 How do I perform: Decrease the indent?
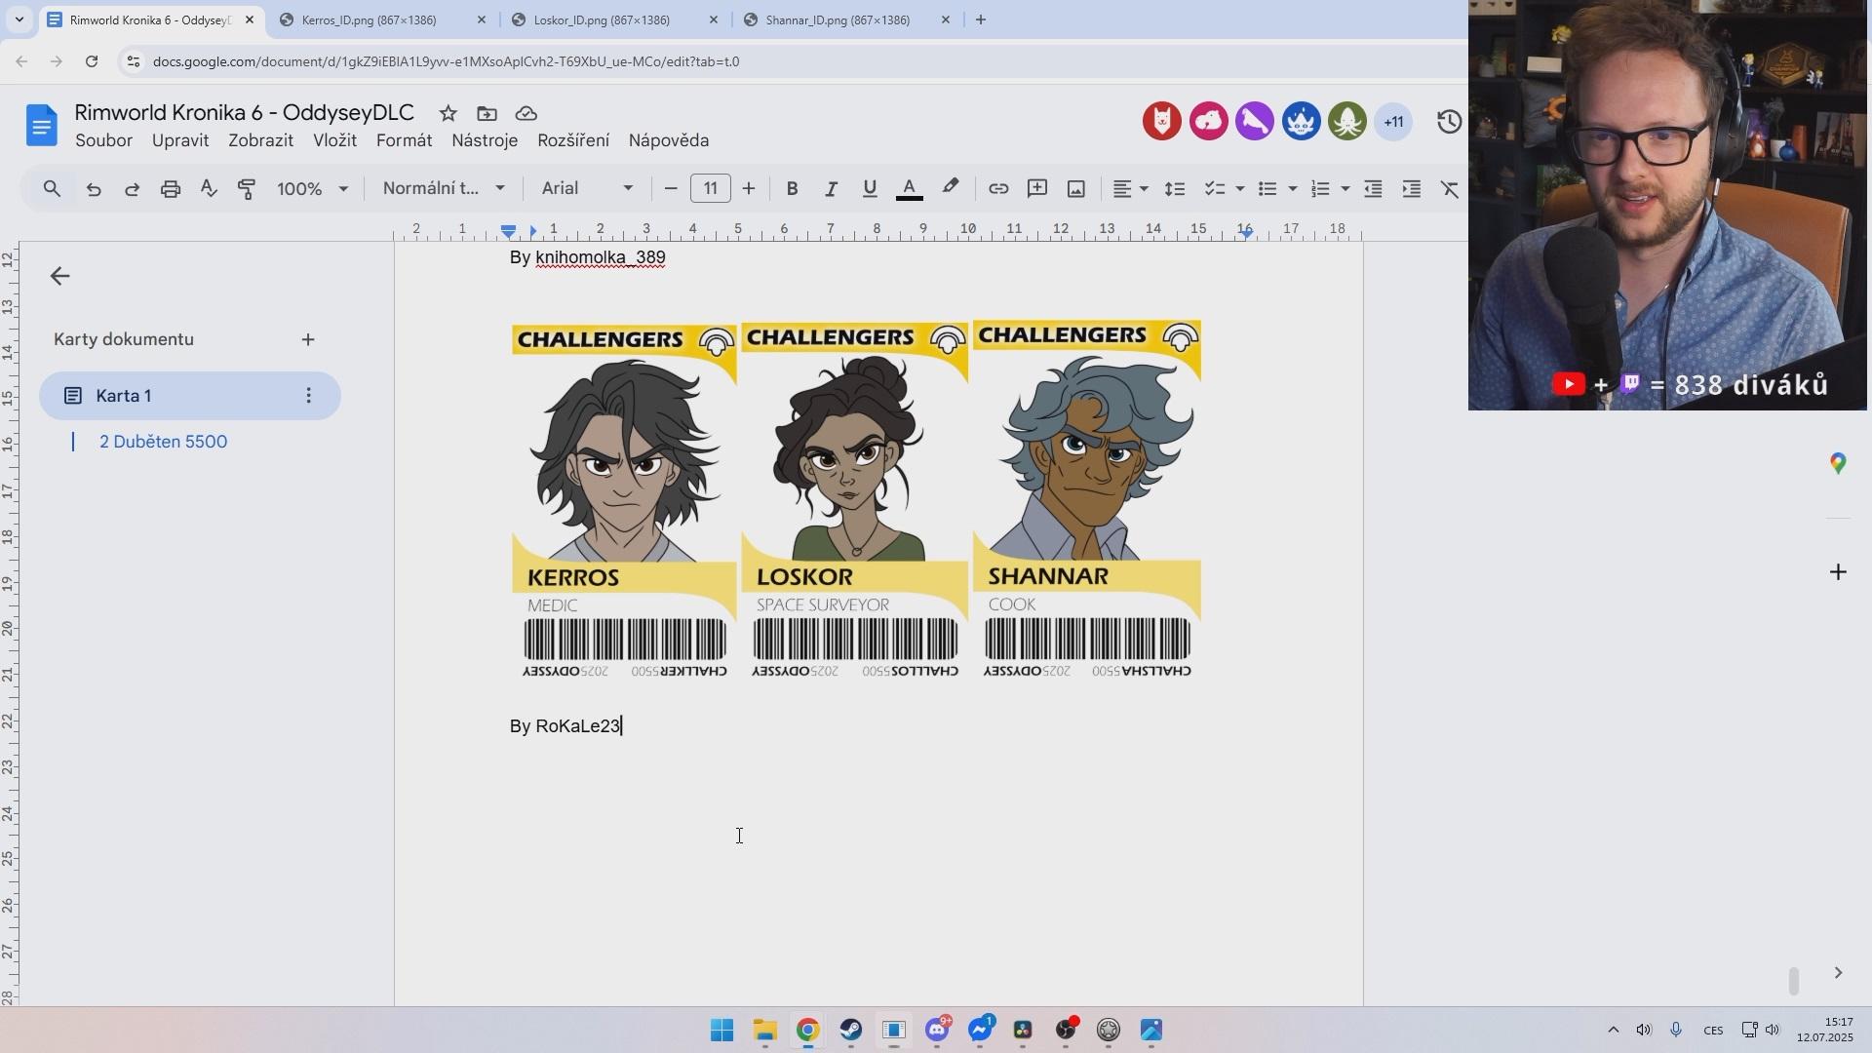coord(1373,189)
